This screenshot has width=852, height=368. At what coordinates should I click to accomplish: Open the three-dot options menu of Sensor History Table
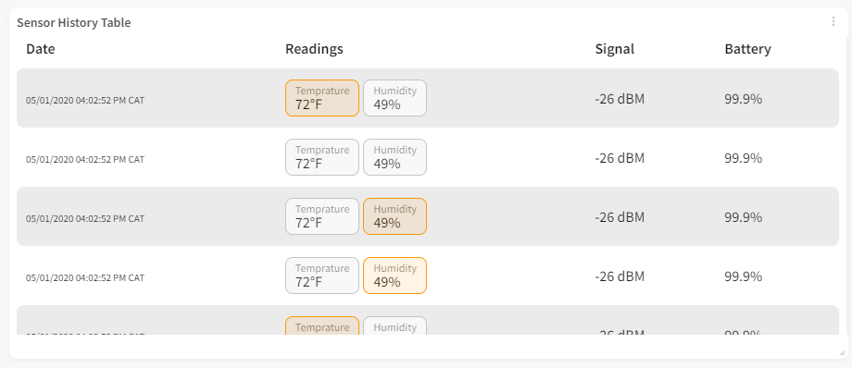point(833,21)
